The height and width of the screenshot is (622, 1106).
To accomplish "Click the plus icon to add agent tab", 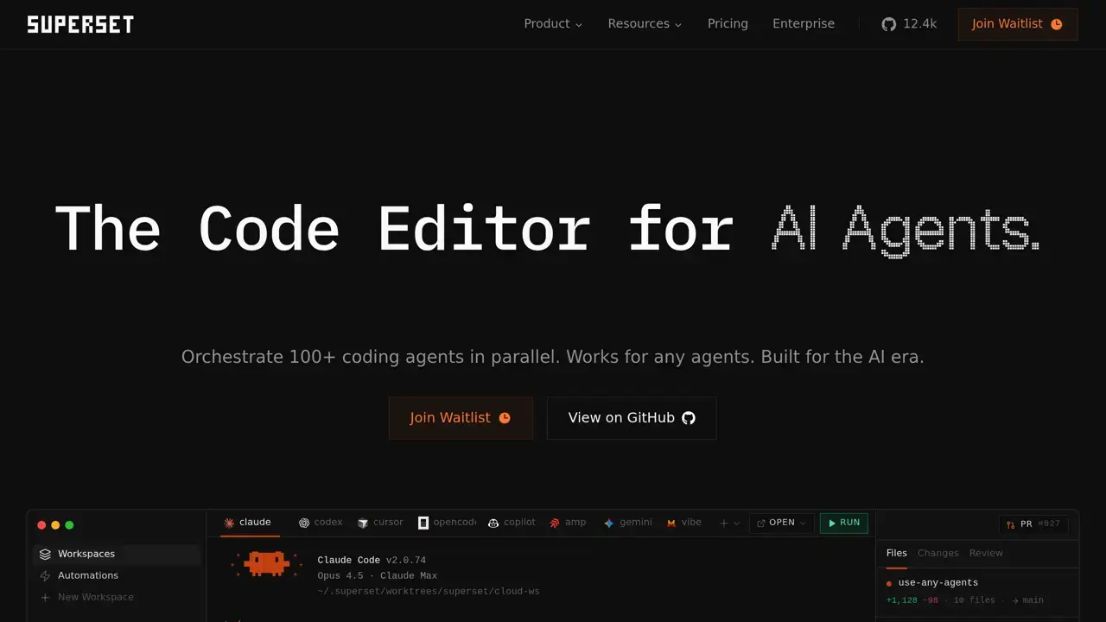I will tap(724, 523).
